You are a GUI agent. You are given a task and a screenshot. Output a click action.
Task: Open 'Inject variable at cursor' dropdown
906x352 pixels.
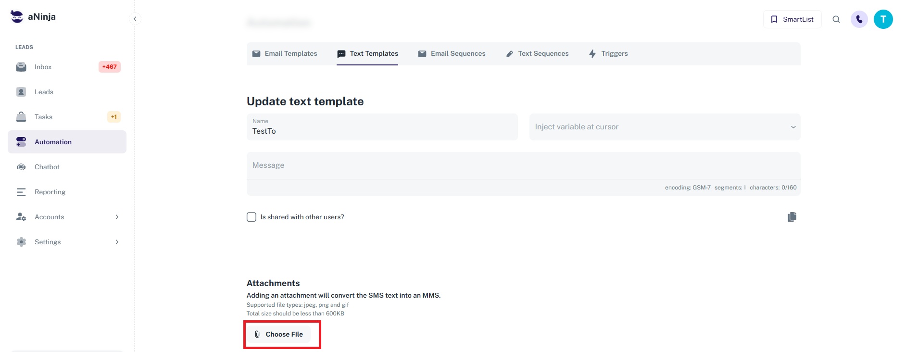pos(664,127)
